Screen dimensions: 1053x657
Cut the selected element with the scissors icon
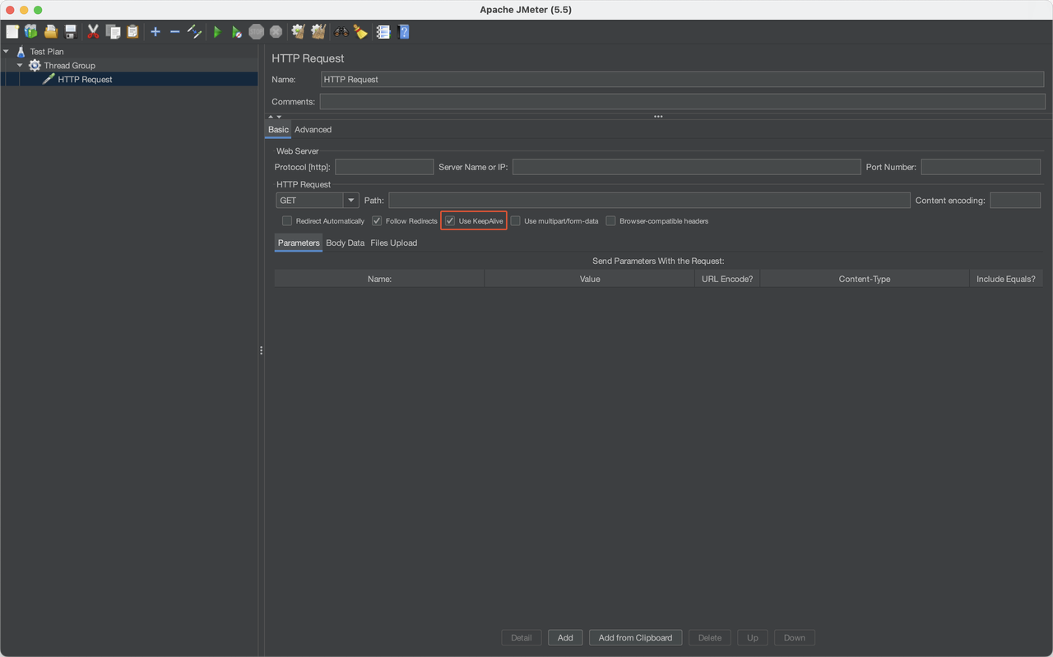click(92, 31)
